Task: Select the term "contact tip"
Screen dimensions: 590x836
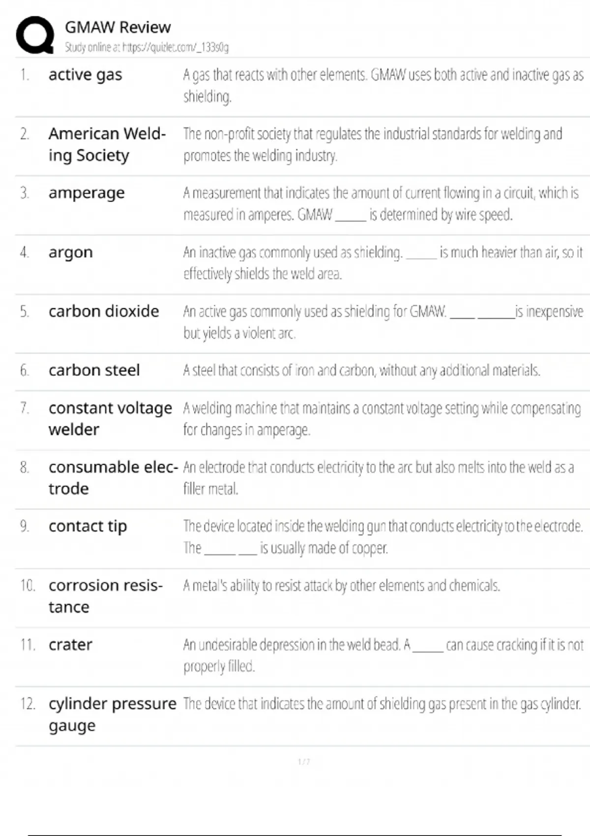Action: coord(88,526)
